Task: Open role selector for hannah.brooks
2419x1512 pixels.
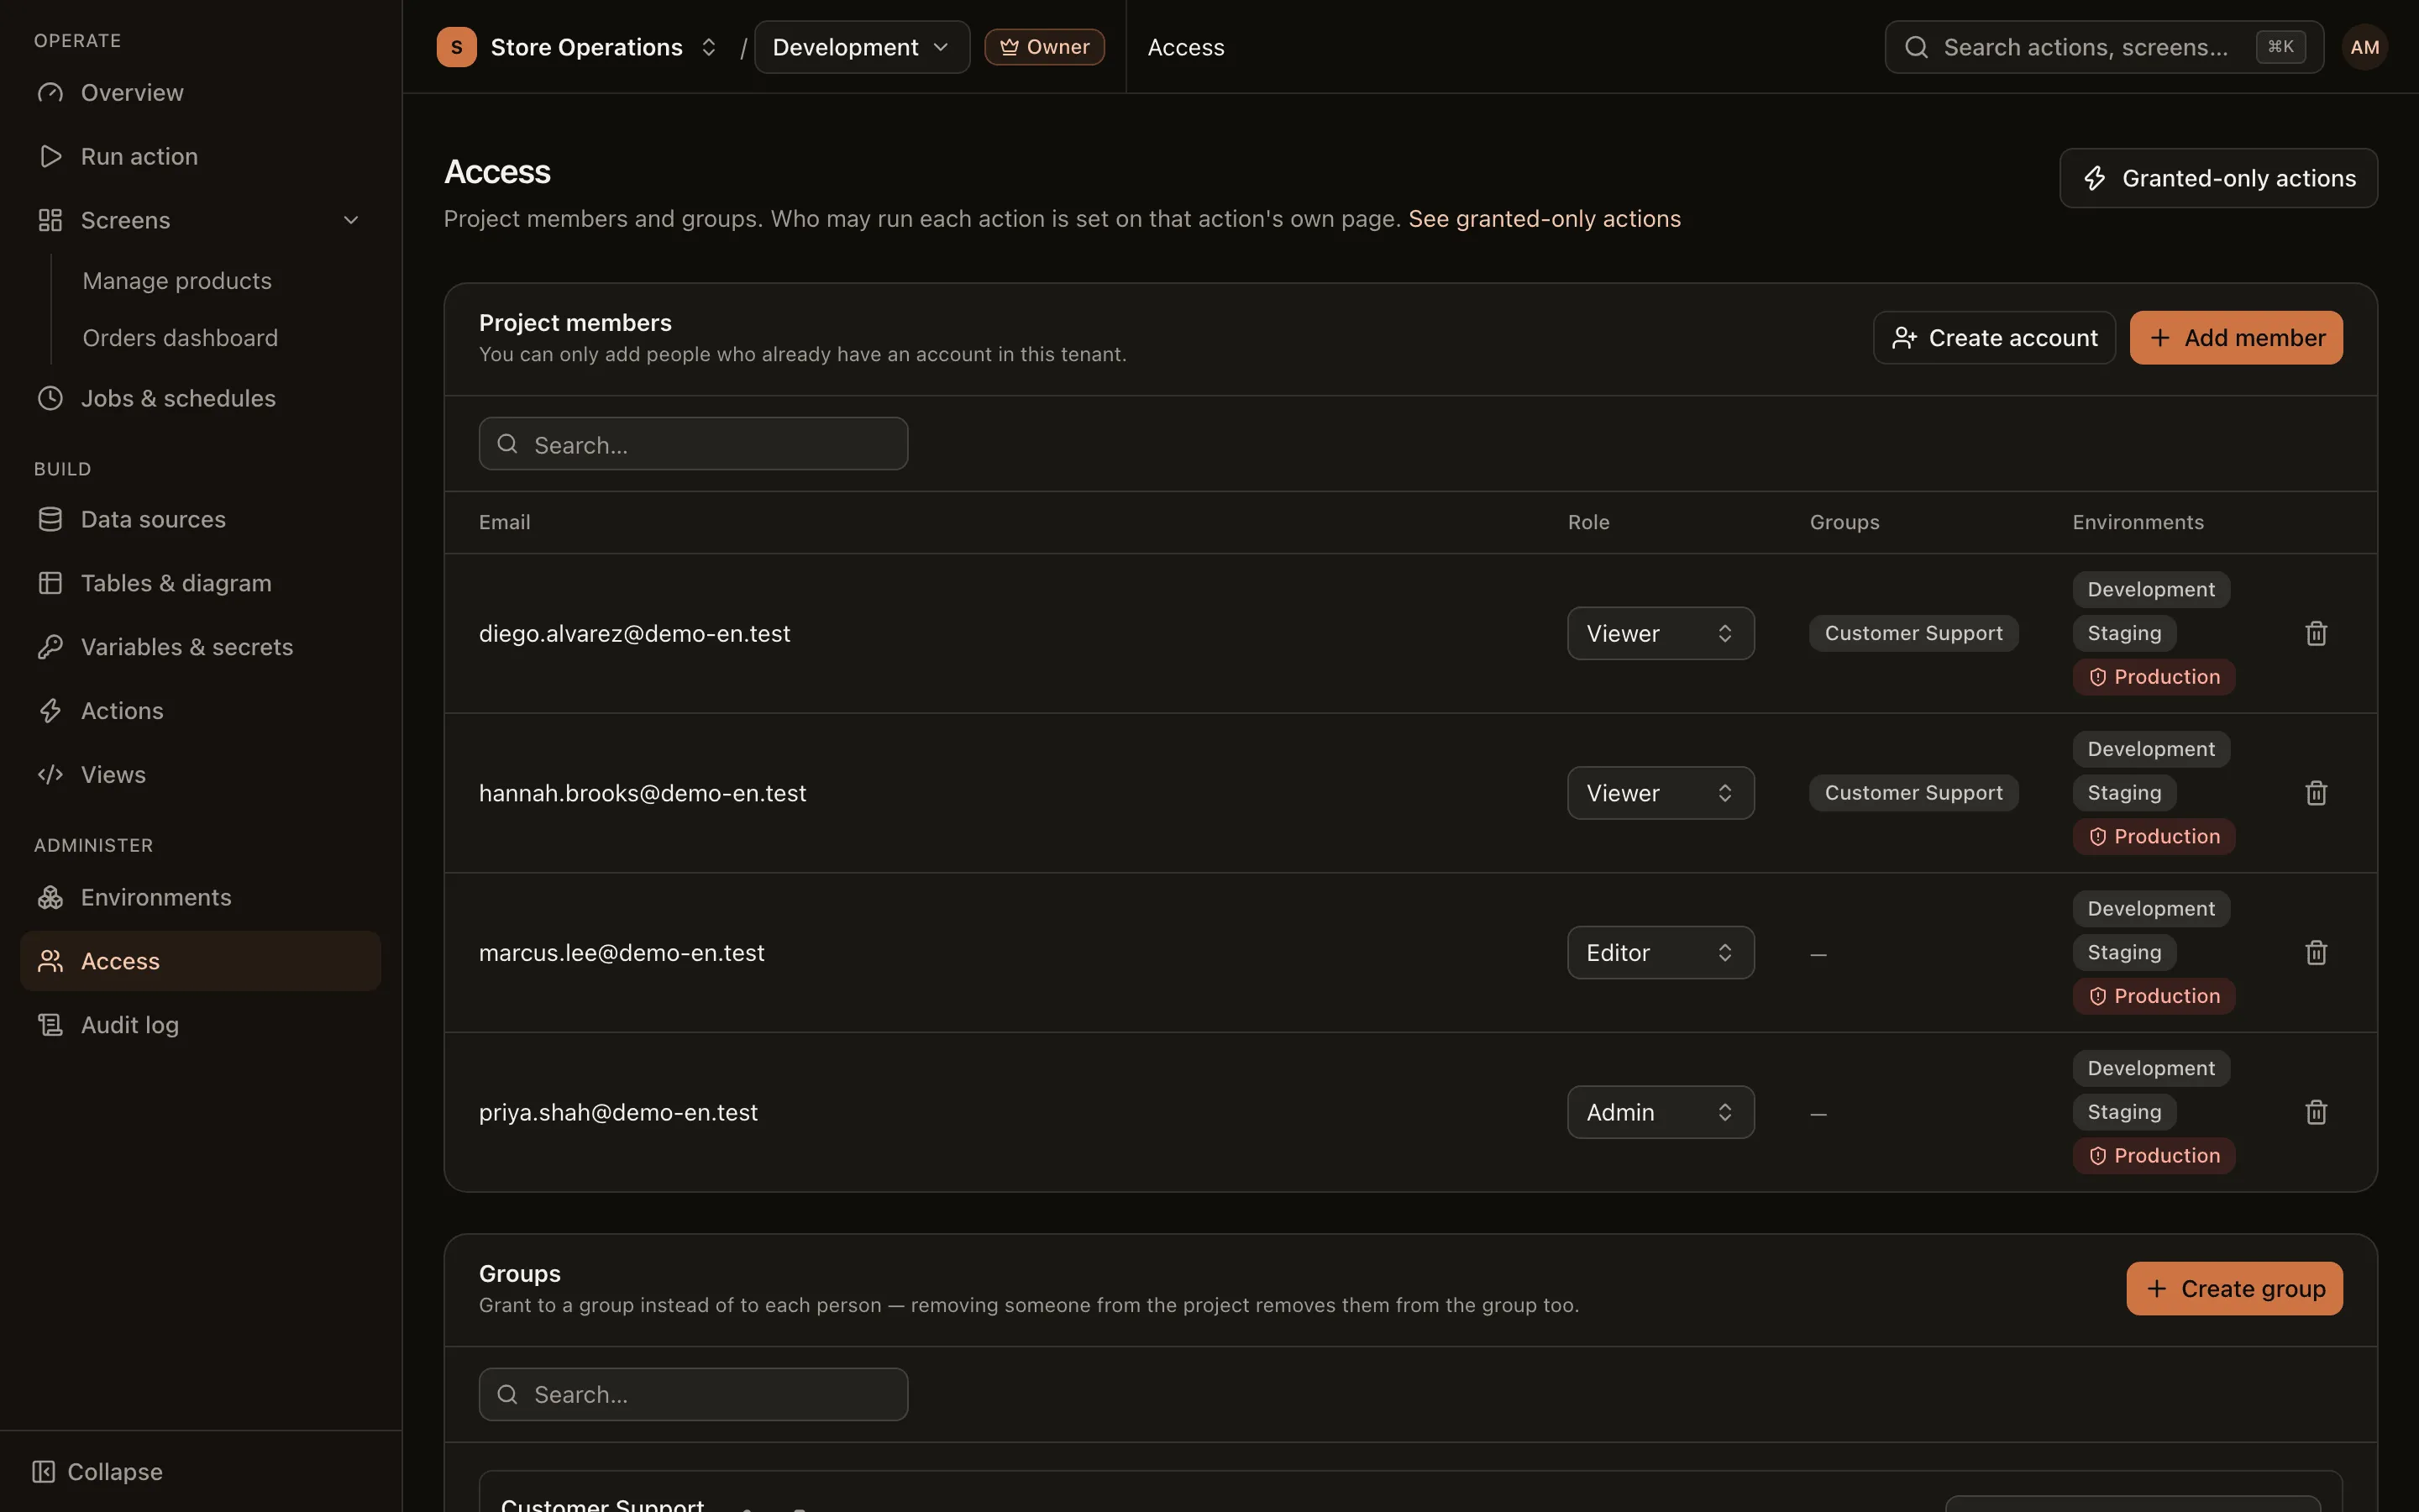Action: pos(1661,793)
